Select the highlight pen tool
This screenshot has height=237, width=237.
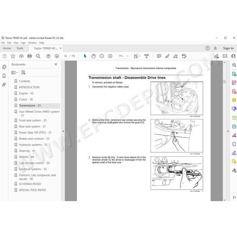coord(167,56)
